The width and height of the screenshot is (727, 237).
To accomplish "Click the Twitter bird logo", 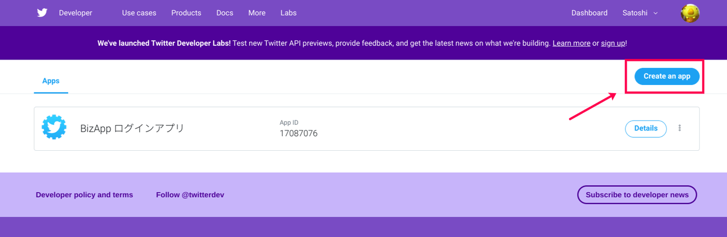I will coord(42,13).
